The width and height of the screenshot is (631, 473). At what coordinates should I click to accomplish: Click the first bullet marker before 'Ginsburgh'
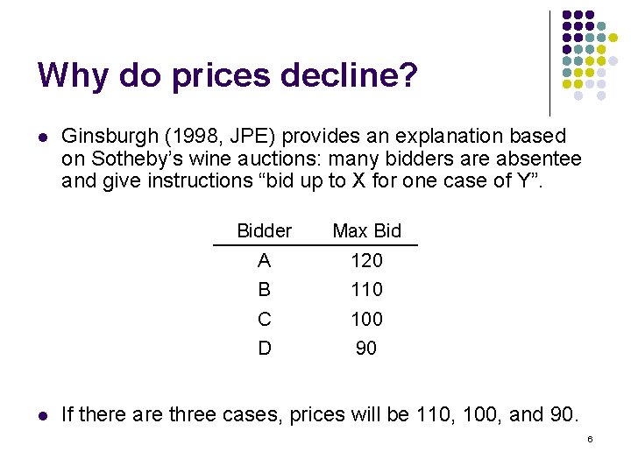41,138
